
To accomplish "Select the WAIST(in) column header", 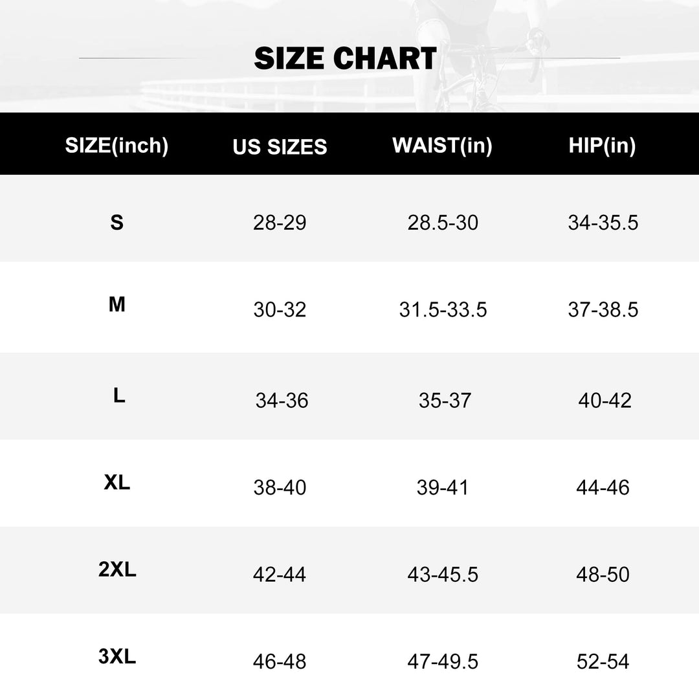I will (x=442, y=146).
